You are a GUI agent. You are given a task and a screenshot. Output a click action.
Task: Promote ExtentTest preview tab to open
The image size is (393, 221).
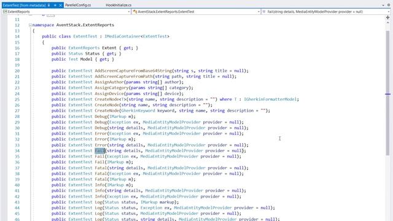pos(55,5)
